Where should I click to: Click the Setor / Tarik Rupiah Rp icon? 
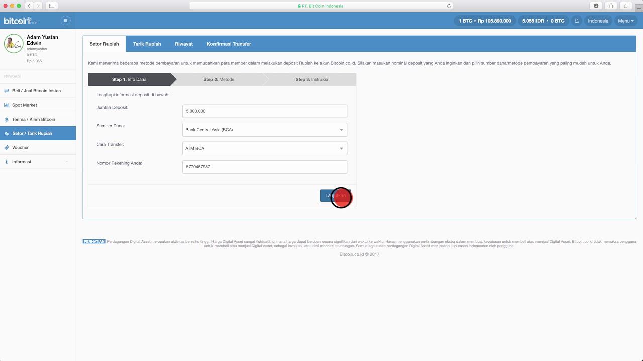(7, 134)
